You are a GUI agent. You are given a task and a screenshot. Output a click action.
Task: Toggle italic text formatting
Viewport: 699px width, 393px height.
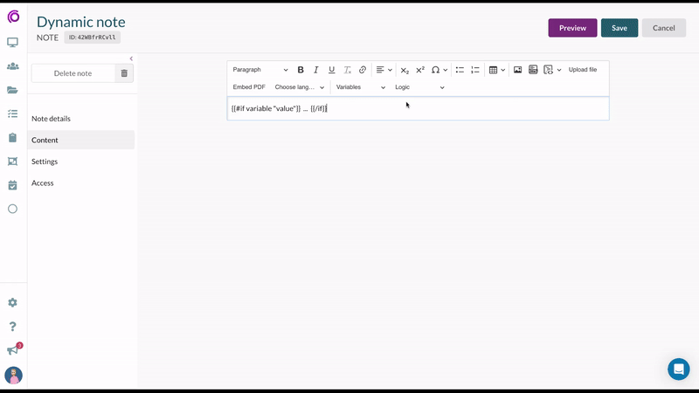(316, 70)
